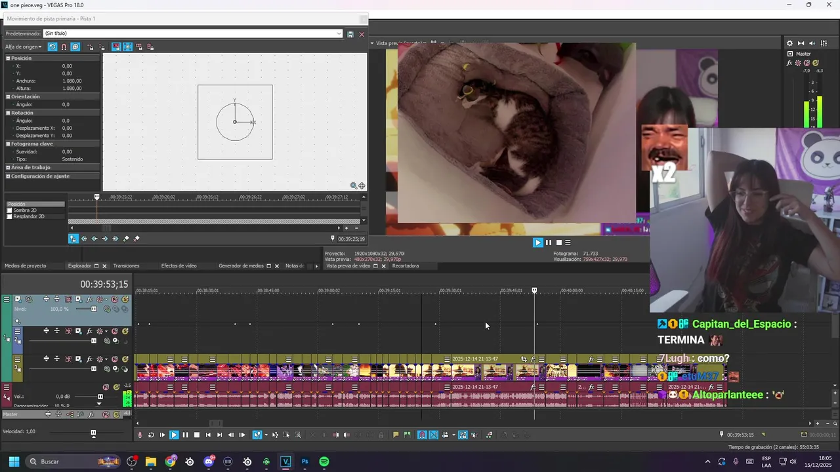Pause the video preview
The width and height of the screenshot is (840, 472).
click(x=549, y=243)
